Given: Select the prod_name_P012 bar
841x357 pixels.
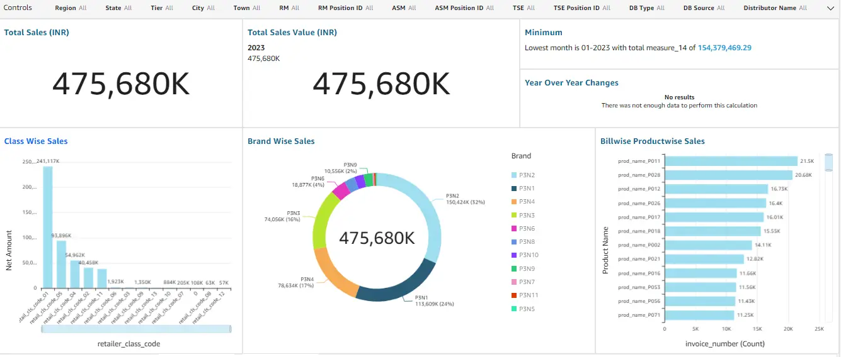Looking at the screenshot, I should pyautogui.click(x=717, y=189).
